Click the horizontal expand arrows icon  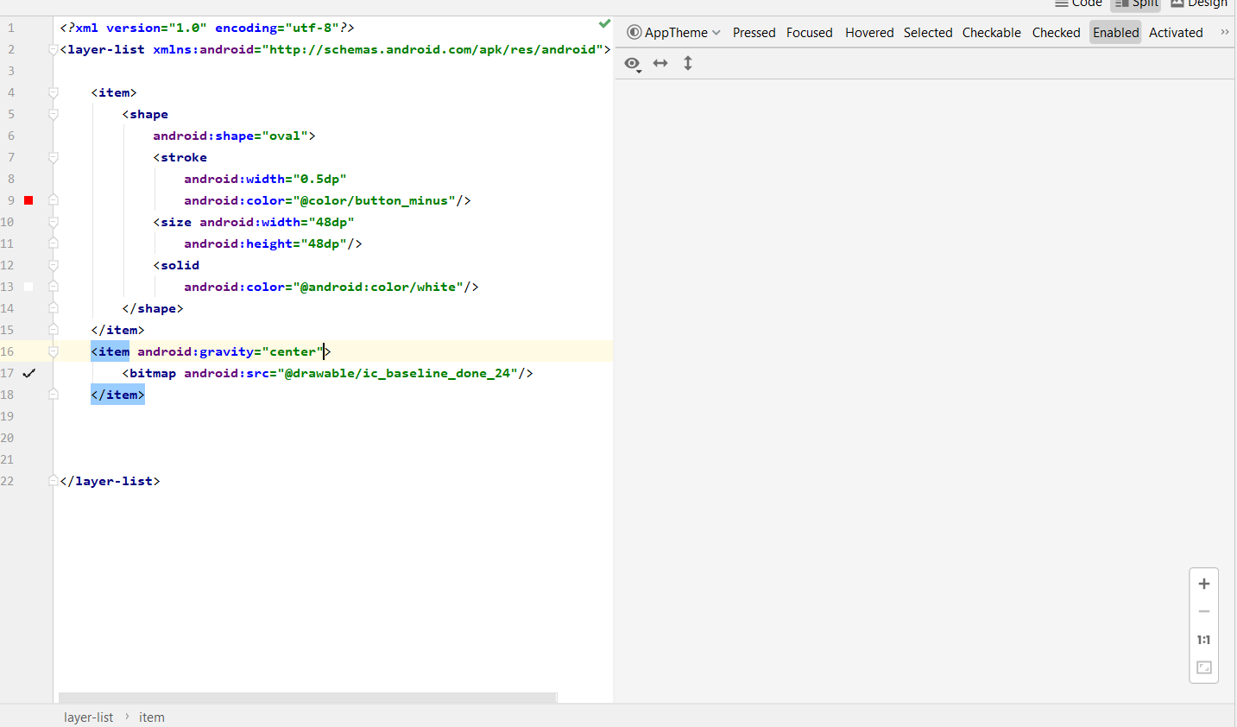click(x=660, y=63)
